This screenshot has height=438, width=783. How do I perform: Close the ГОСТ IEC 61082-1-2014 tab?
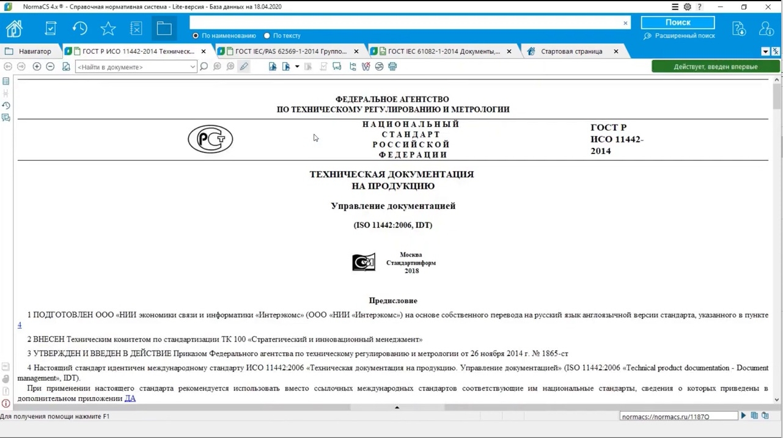(x=509, y=51)
